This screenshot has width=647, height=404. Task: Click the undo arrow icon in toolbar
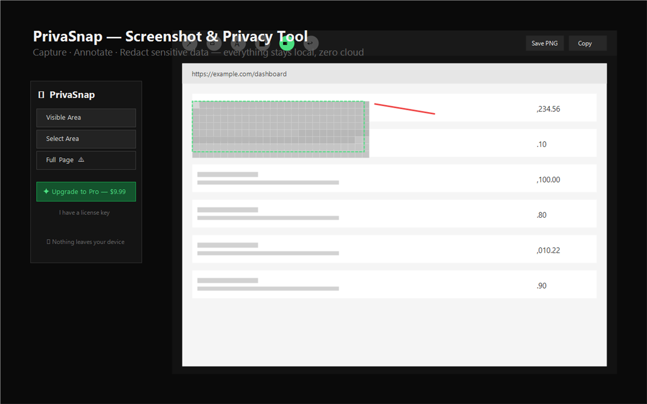311,44
